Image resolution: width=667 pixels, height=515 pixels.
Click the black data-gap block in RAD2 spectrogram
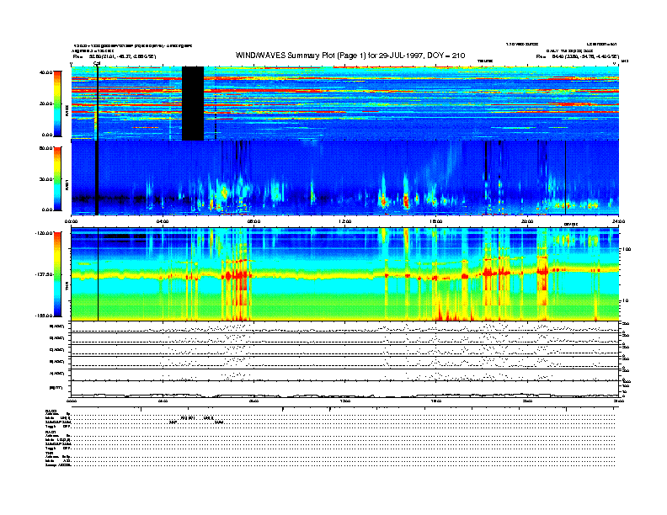193,104
